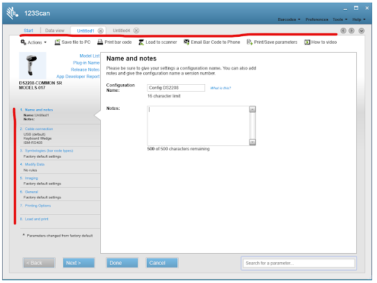This screenshot has height=283, width=377.
Task: Select the Untitled1 tab
Action: coord(86,31)
